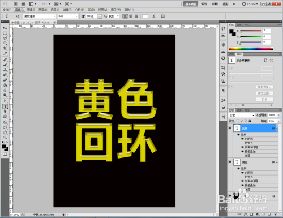Enable lock position for layer
This screenshot has height=218, width=283.
point(246,121)
